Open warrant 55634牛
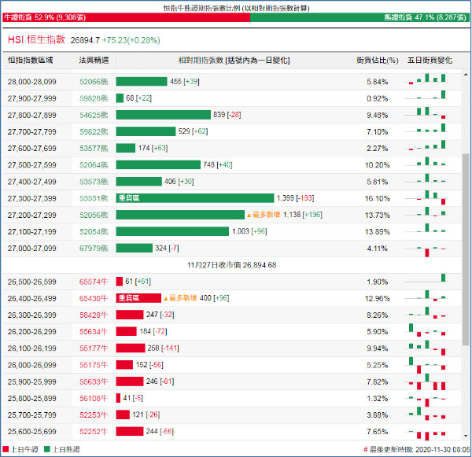The image size is (472, 457). [x=94, y=331]
